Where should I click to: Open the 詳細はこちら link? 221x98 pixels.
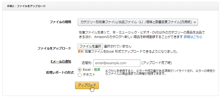193,37
